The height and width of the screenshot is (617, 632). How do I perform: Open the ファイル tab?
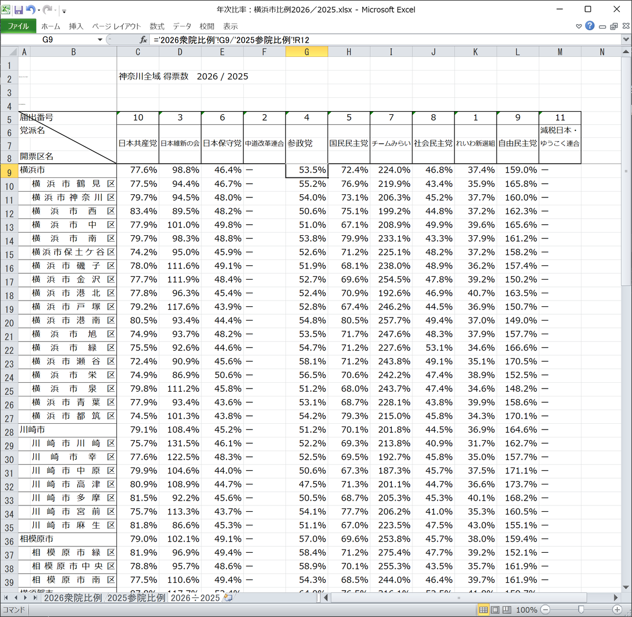tap(18, 26)
